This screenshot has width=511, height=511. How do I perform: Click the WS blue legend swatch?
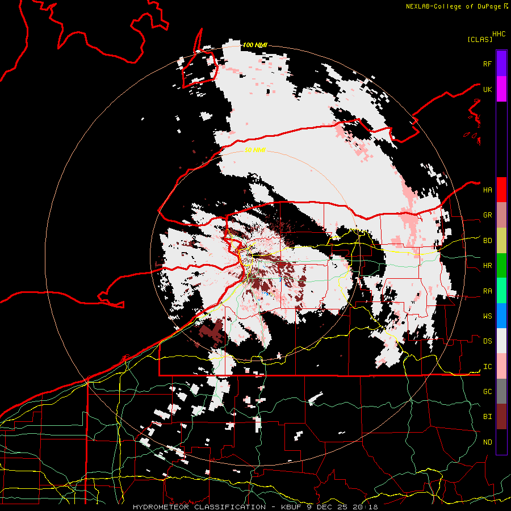pyautogui.click(x=501, y=316)
